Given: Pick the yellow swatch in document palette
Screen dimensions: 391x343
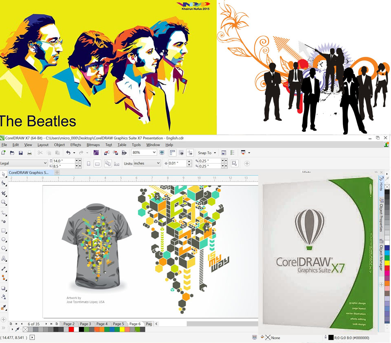Looking at the screenshot, I should [x=122, y=330].
